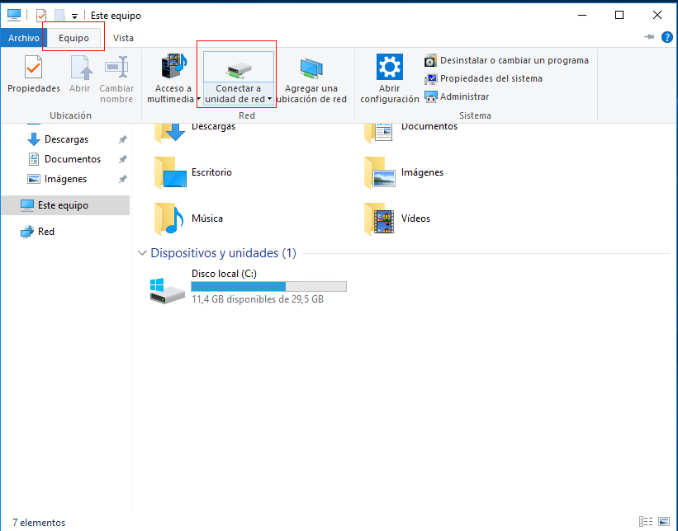Screen dimensions: 678x531
Task: Open Red in the navigation sidebar
Action: click(x=38, y=232)
